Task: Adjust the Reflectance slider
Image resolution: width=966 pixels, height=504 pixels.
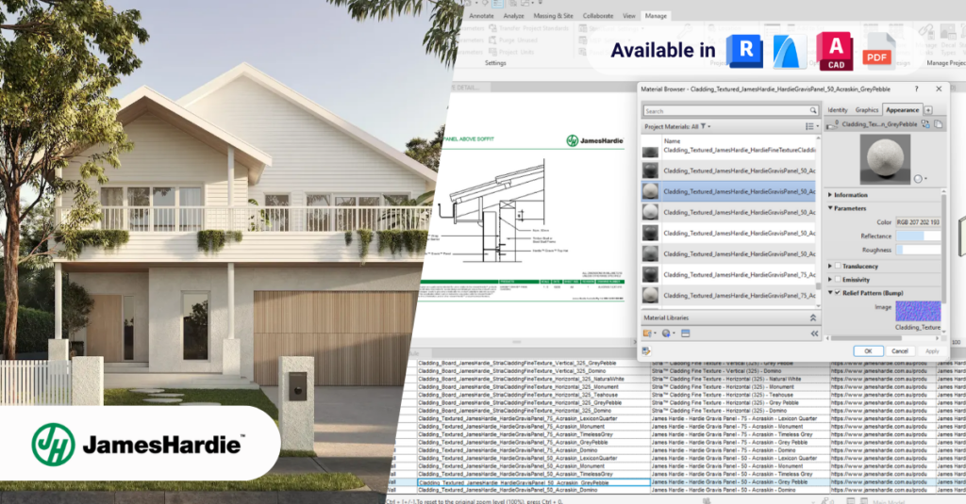Action: (918, 236)
